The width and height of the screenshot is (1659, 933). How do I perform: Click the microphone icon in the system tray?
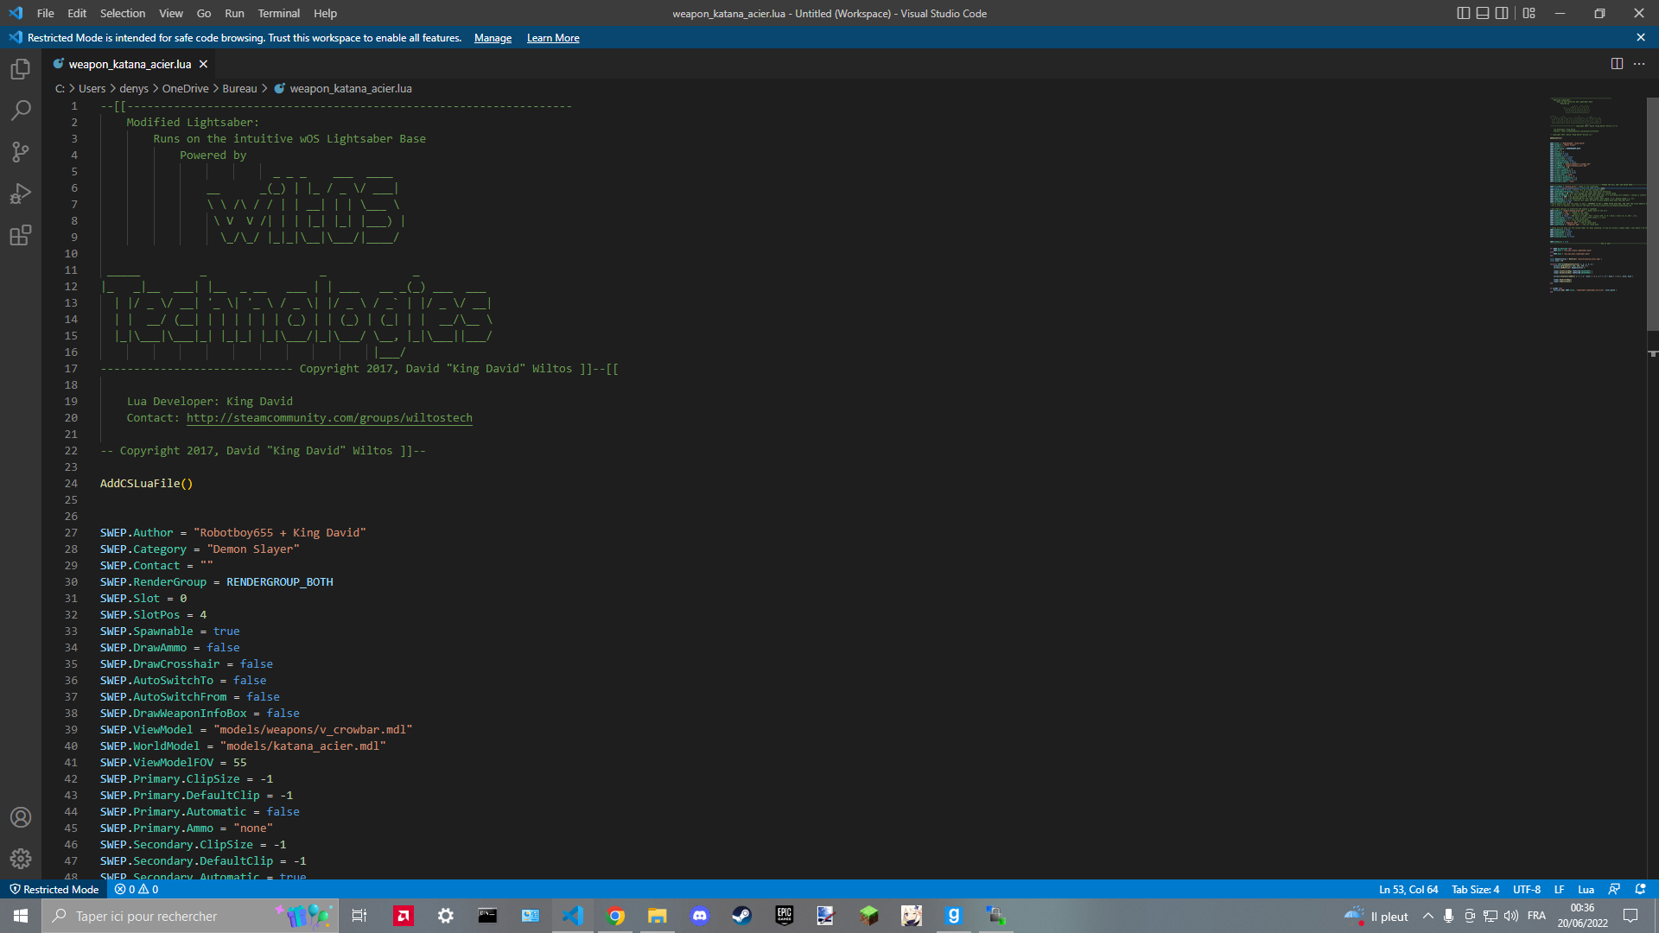[1448, 916]
